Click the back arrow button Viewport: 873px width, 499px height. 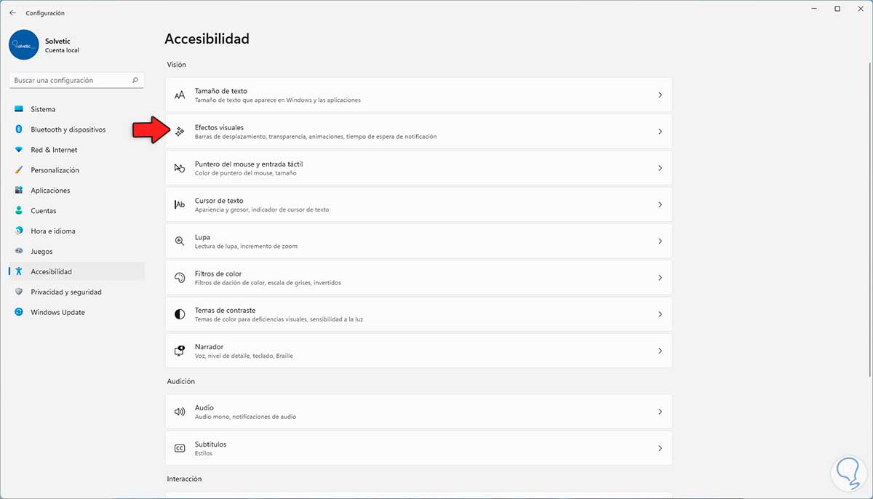pyautogui.click(x=12, y=13)
